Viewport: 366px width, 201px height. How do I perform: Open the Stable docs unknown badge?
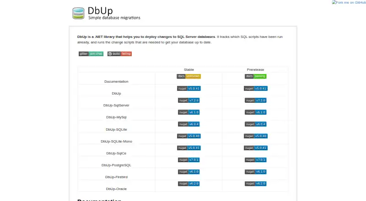[188, 76]
